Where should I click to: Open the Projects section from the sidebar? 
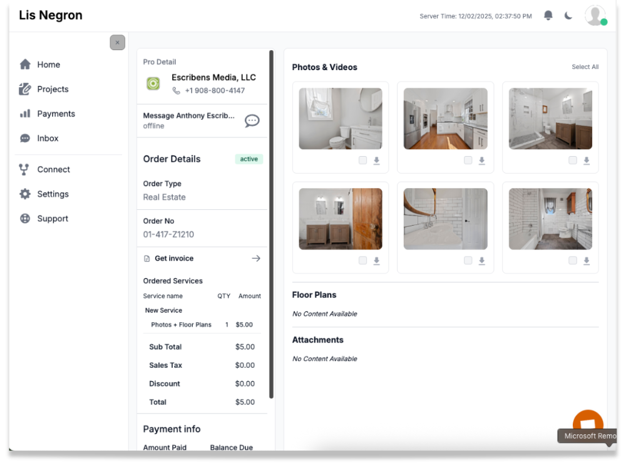pyautogui.click(x=53, y=89)
